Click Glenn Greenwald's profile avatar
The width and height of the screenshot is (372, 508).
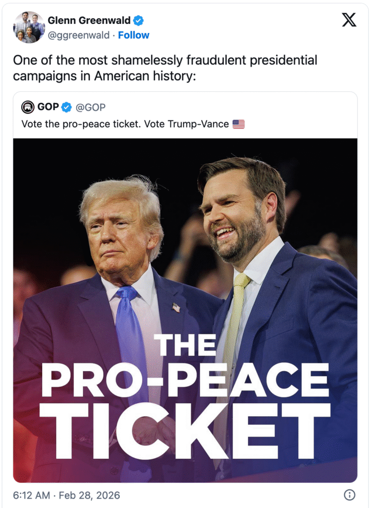29,27
